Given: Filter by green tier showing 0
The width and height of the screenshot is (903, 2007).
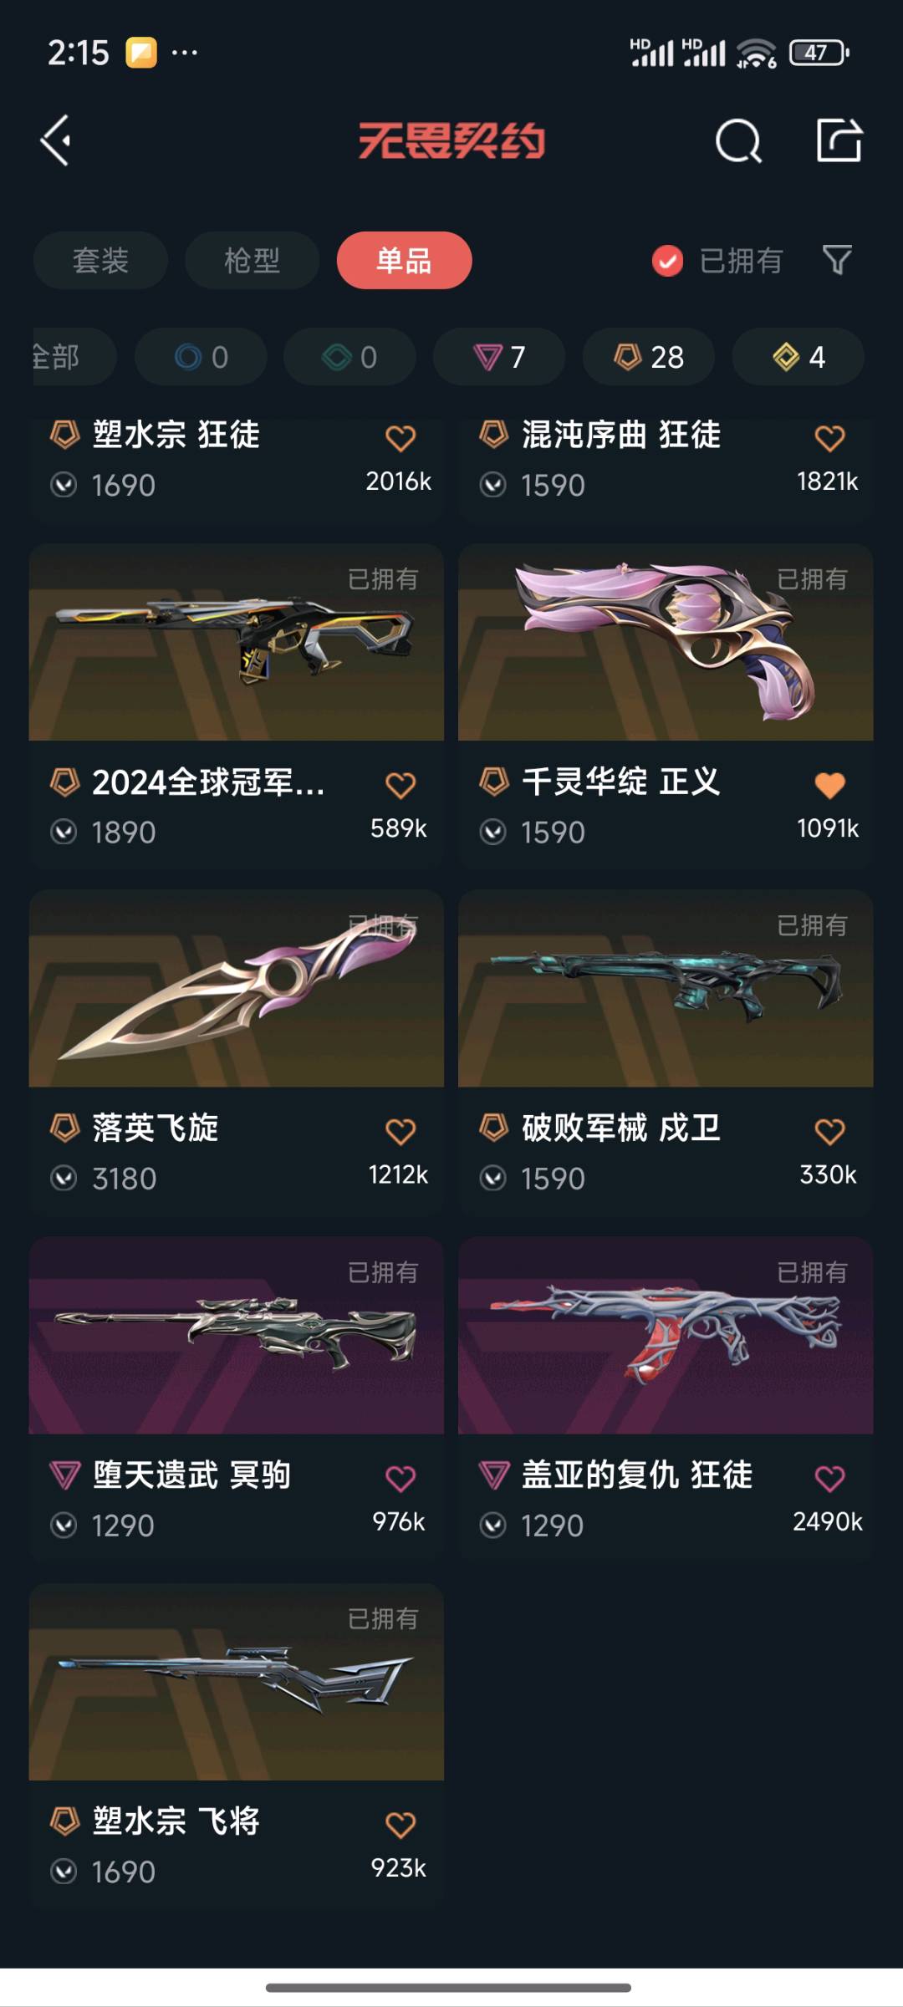Looking at the screenshot, I should click(349, 357).
